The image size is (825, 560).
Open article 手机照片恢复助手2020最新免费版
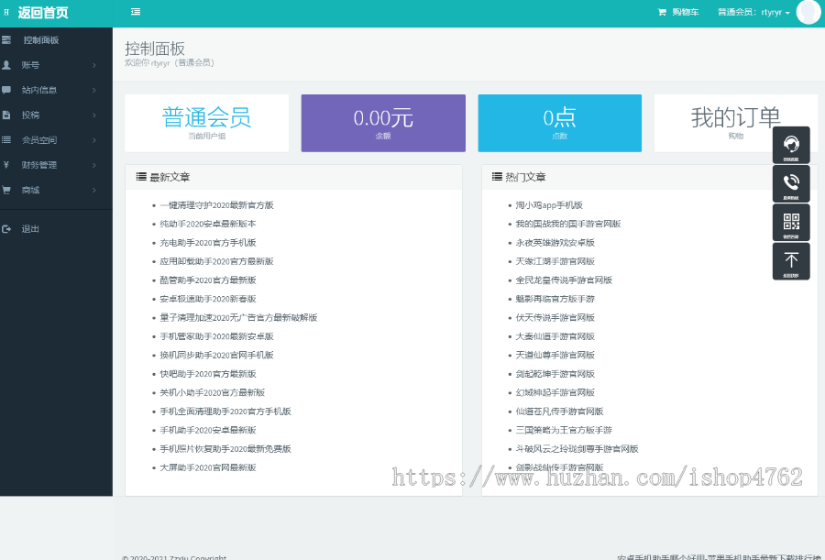click(x=225, y=449)
